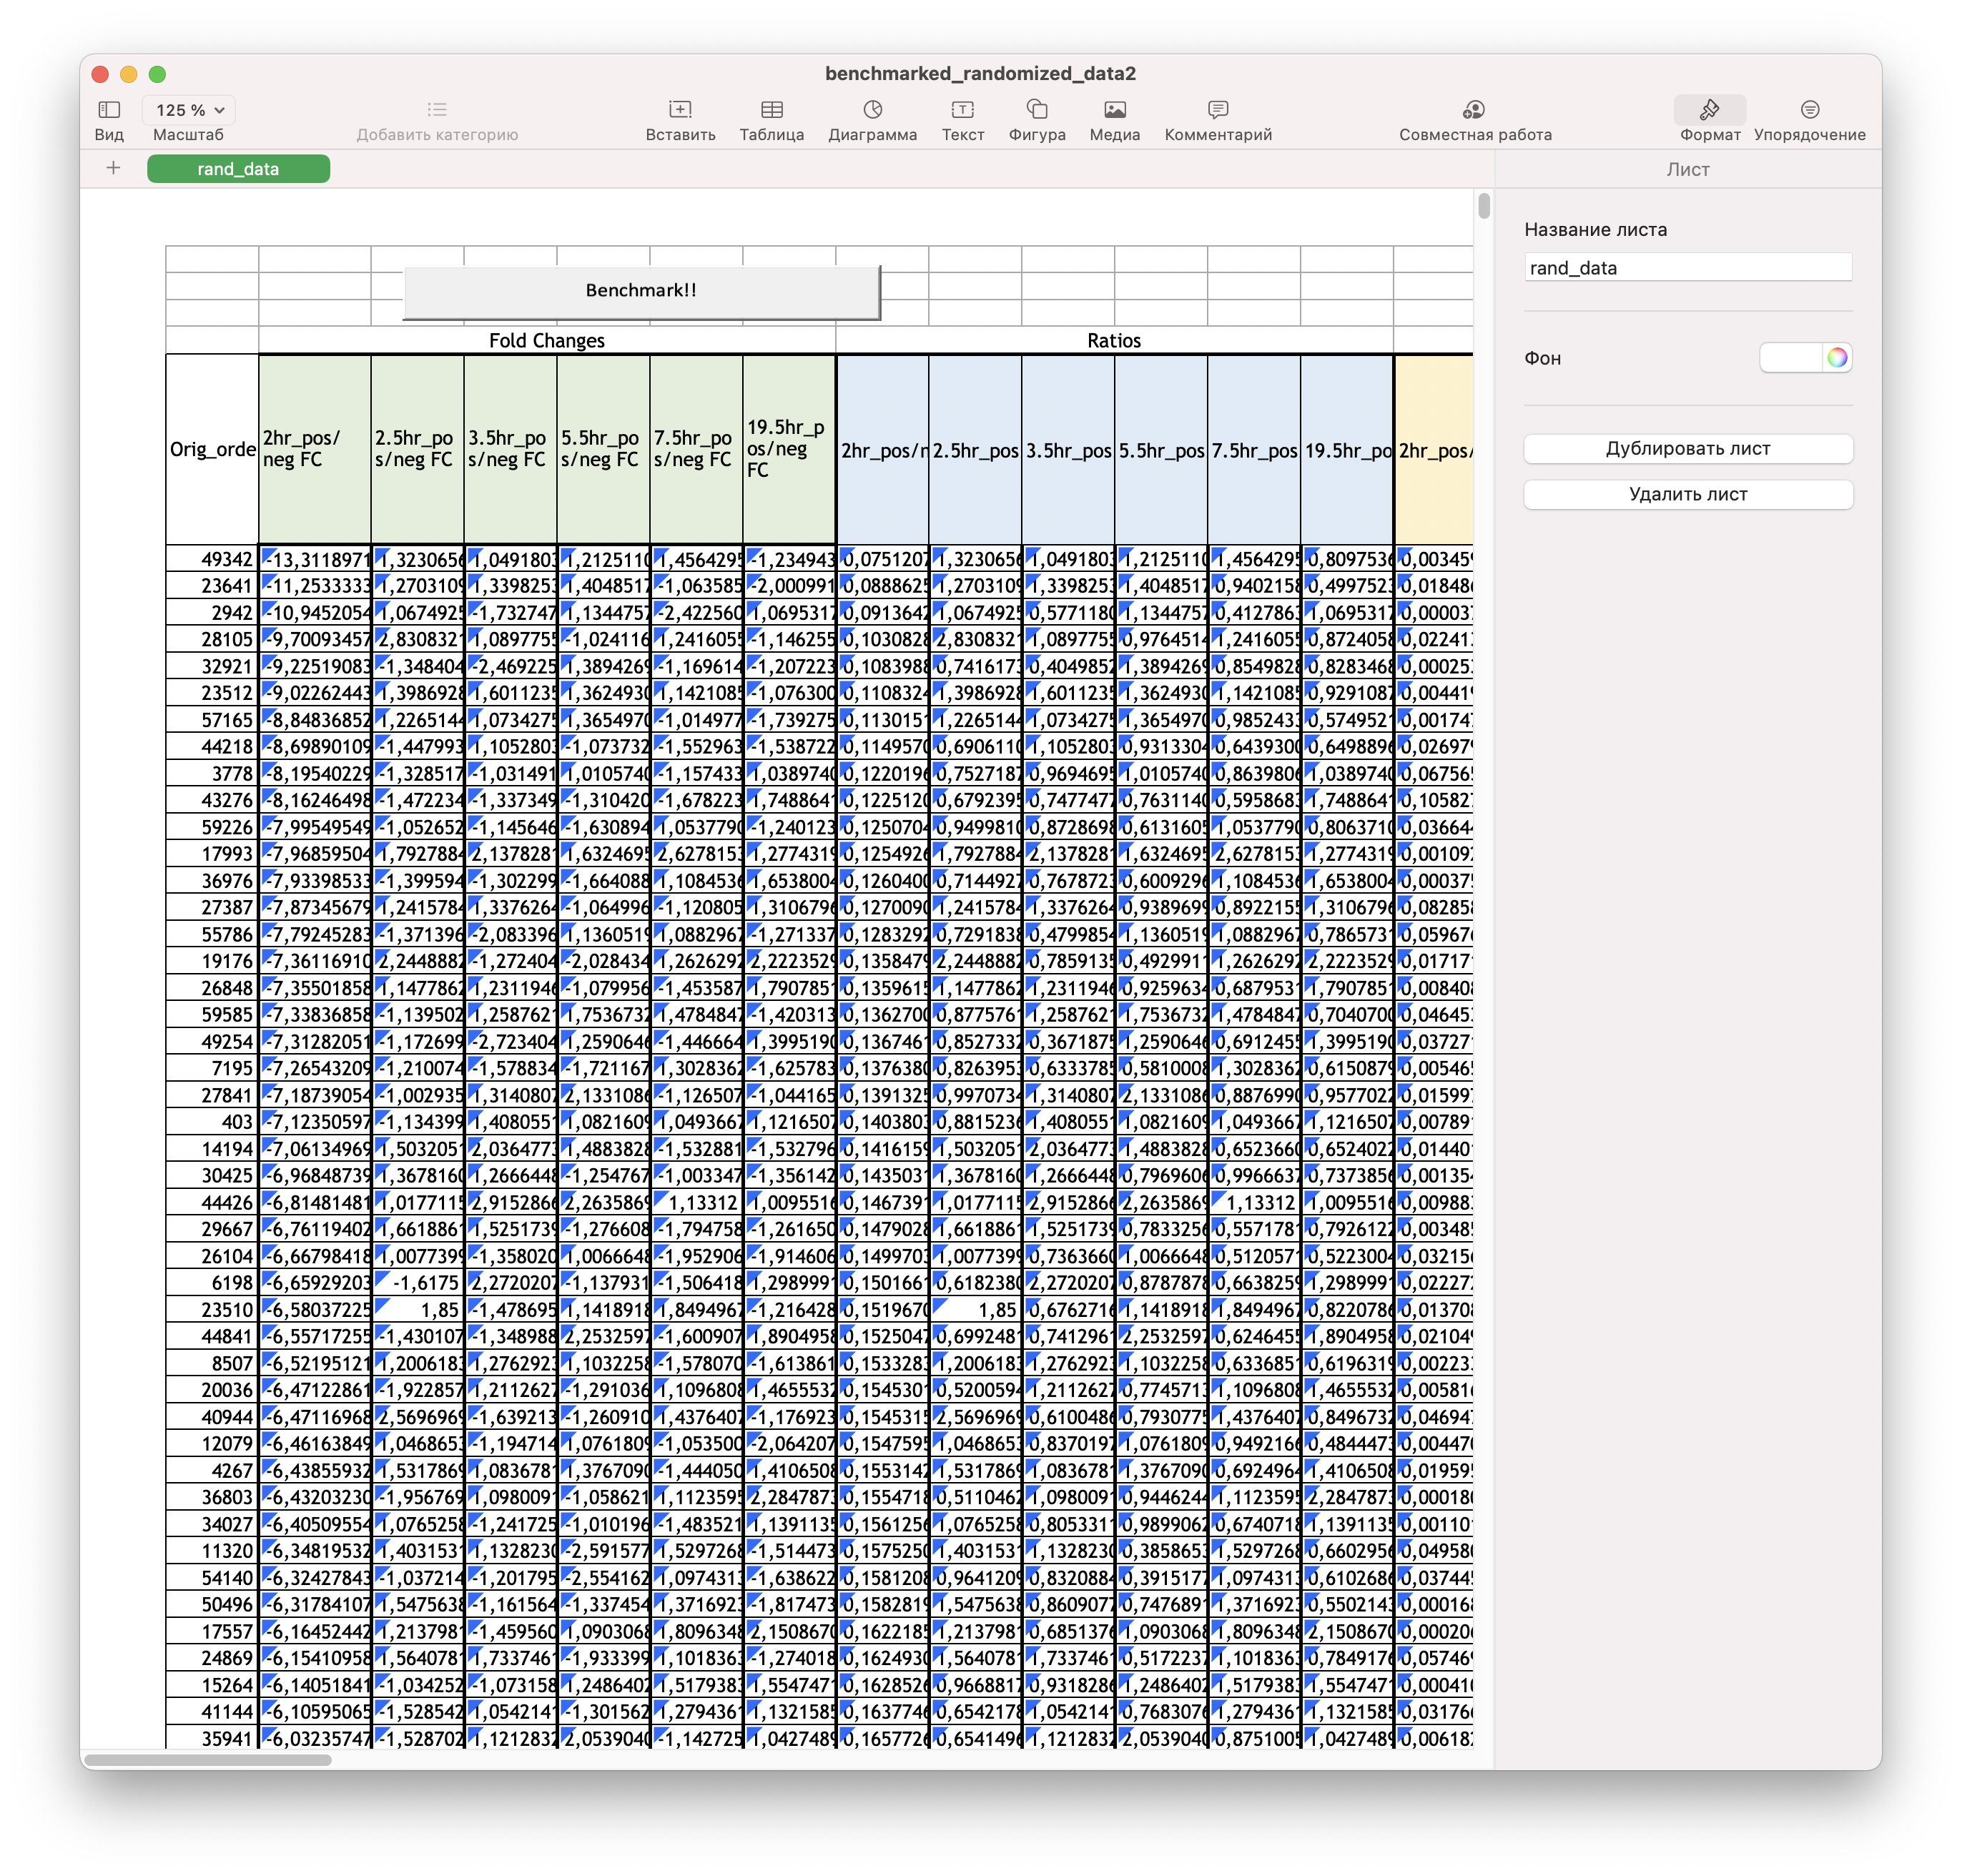The width and height of the screenshot is (1962, 1876).
Task: Select the rand_data sheet tab
Action: click(238, 169)
